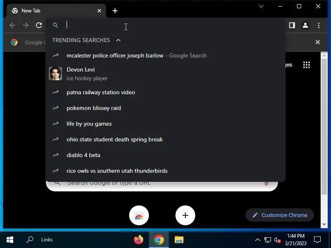Click the vertical scrollbar thumb
The height and width of the screenshot is (248, 331).
coord(324,126)
